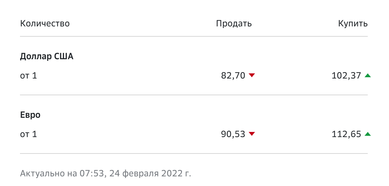Select the Продать column header
The height and width of the screenshot is (186, 389).
(x=234, y=23)
